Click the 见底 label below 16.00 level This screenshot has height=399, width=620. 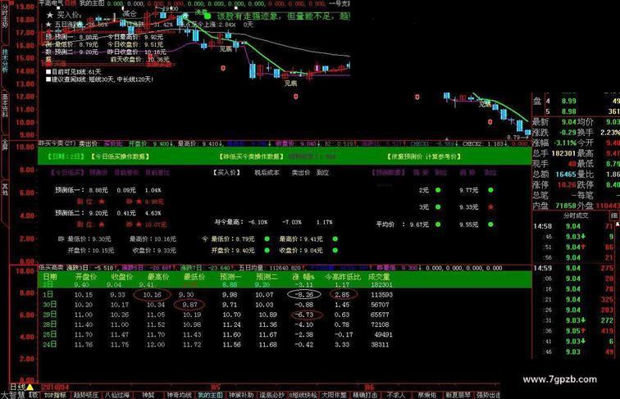coord(226,48)
